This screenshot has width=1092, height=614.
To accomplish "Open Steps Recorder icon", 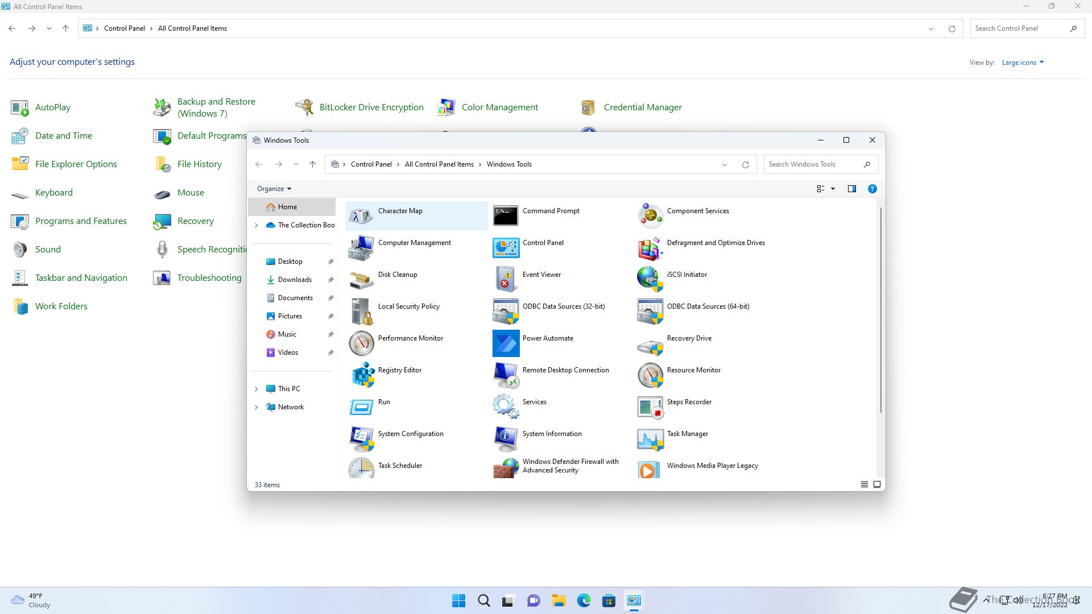I will [650, 407].
